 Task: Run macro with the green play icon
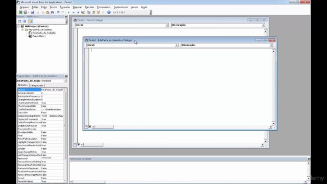[x=68, y=12]
